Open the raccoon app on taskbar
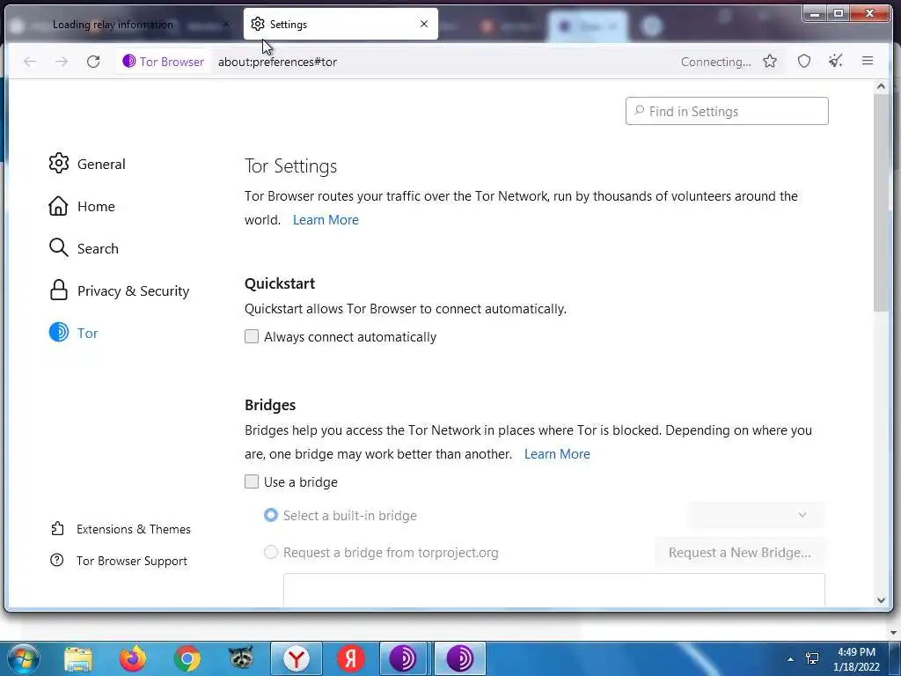The image size is (901, 676). [241, 658]
